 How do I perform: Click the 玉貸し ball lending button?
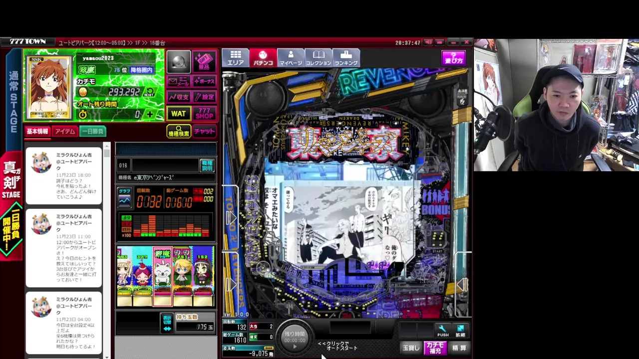pyautogui.click(x=411, y=348)
